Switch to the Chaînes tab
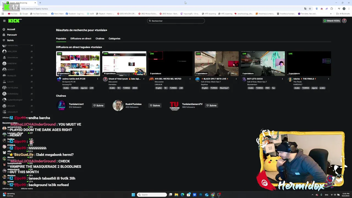 click(x=100, y=38)
